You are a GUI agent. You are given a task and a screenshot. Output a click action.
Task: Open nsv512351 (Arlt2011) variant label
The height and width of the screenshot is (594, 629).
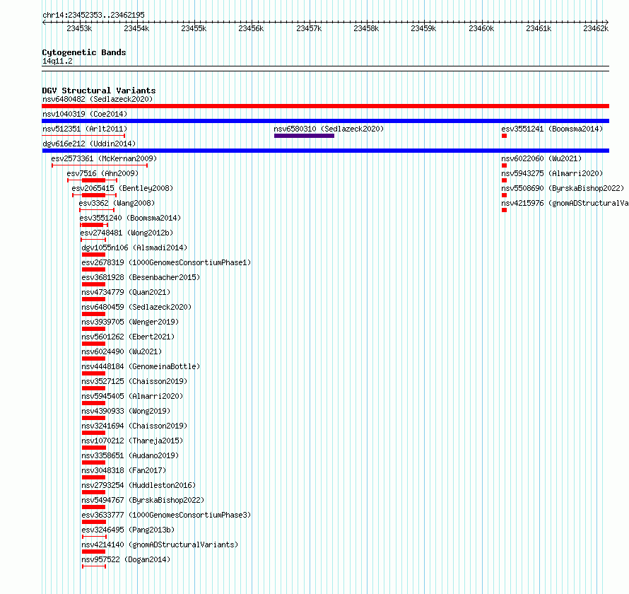point(85,129)
